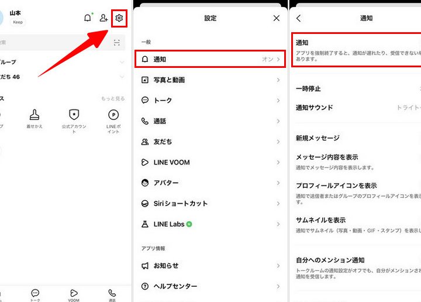This screenshot has height=302, width=421.
Task: Tap the phone icon beside 通話 in settings
Action: click(145, 121)
